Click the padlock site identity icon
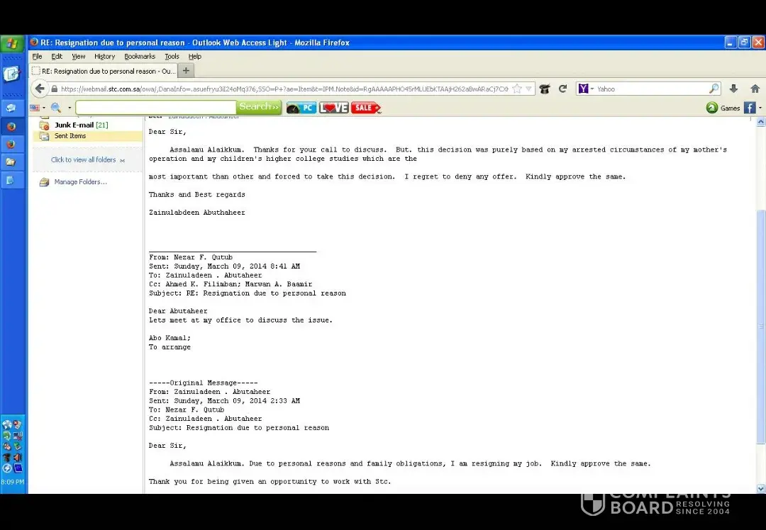 tap(54, 89)
